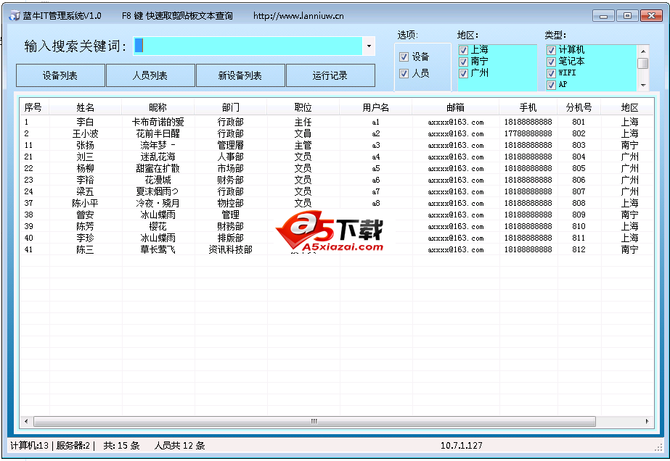The width and height of the screenshot is (670, 461).
Task: Select the row for 陈三
Action: click(x=336, y=249)
